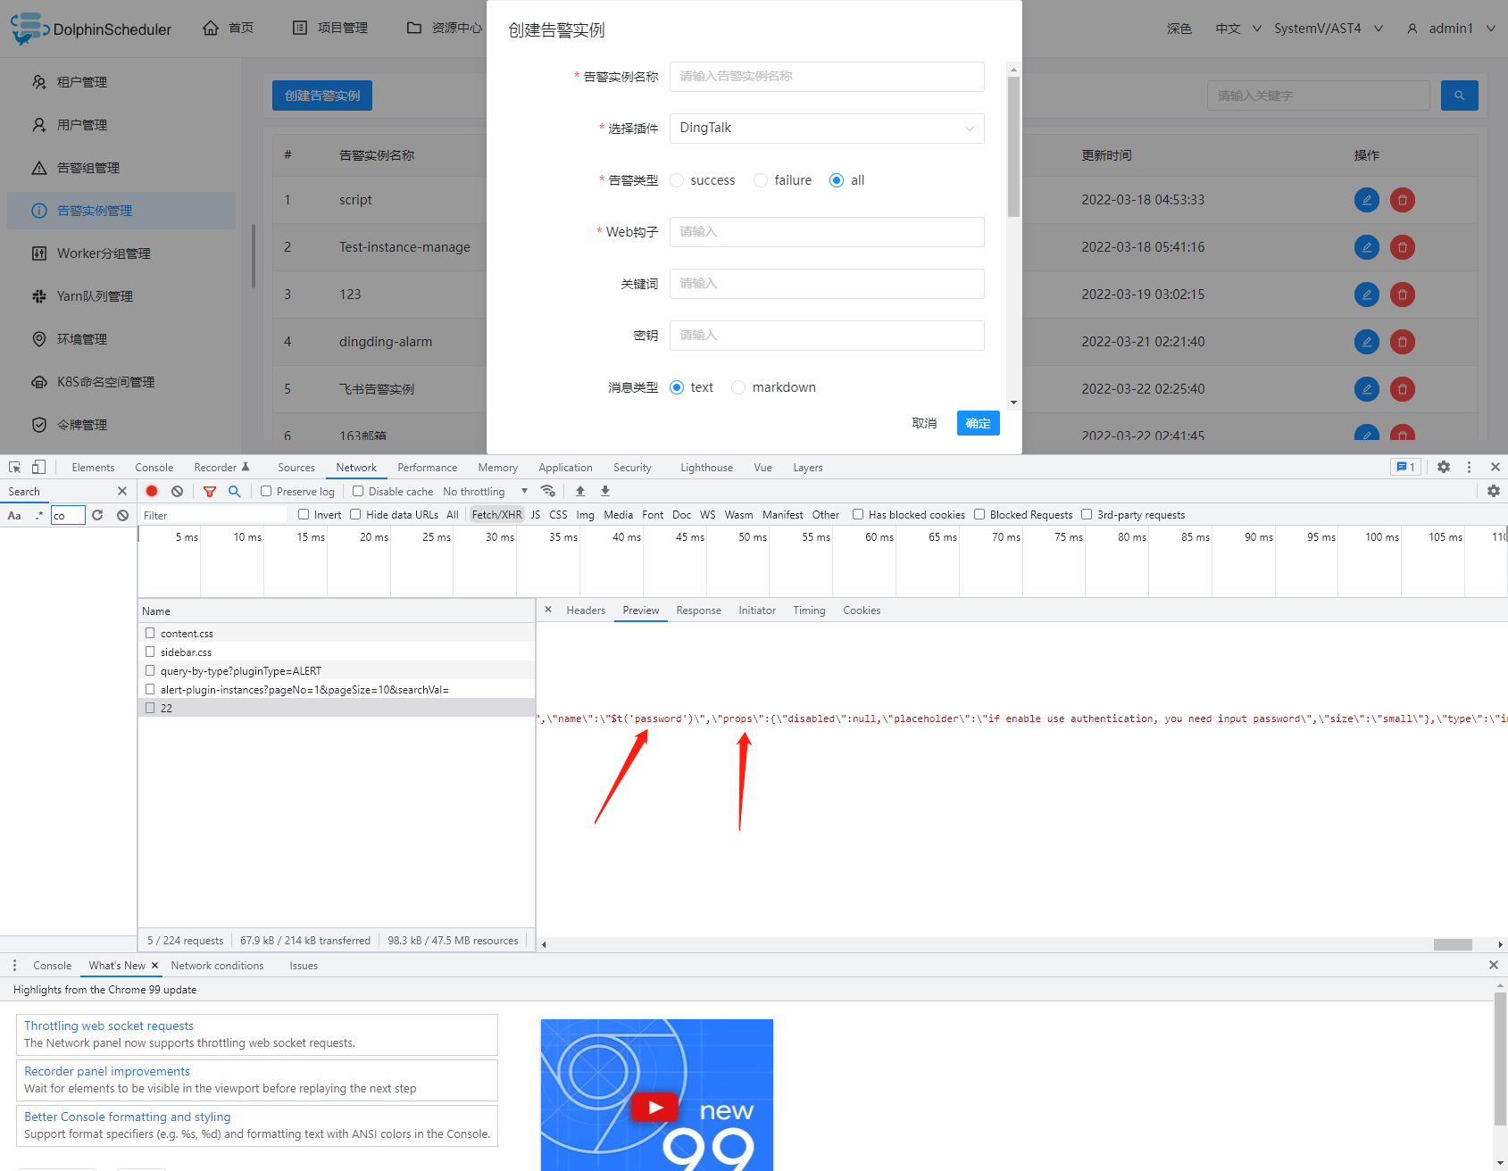Open Worker分组管理 from the sidebar
Screen dimensions: 1508x1171
click(x=102, y=253)
